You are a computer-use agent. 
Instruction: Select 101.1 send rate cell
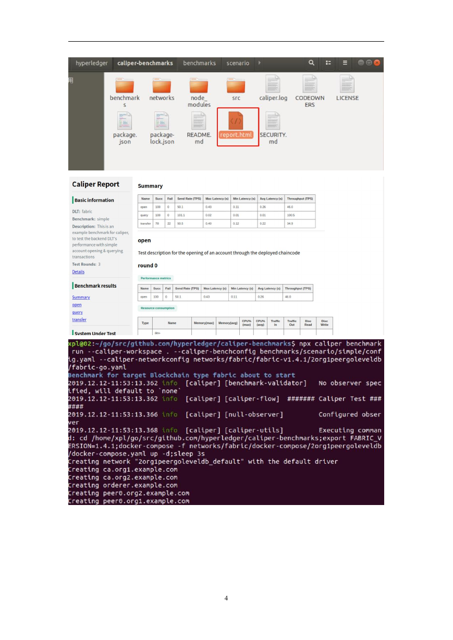click(x=189, y=215)
